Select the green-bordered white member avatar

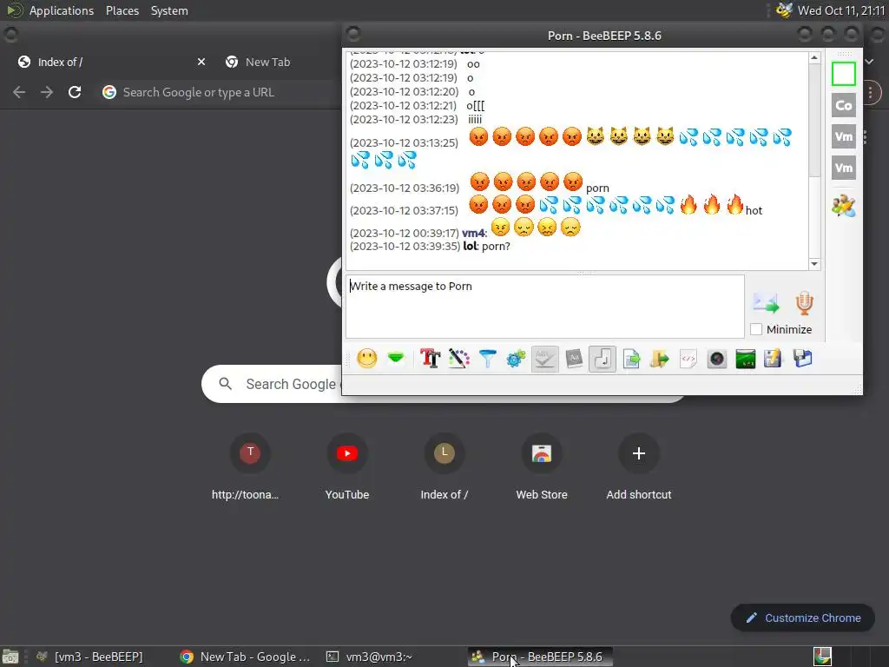click(844, 74)
